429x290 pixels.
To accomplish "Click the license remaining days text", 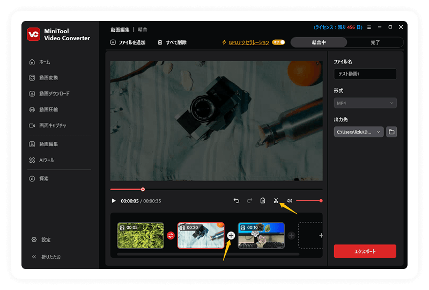I will [338, 27].
